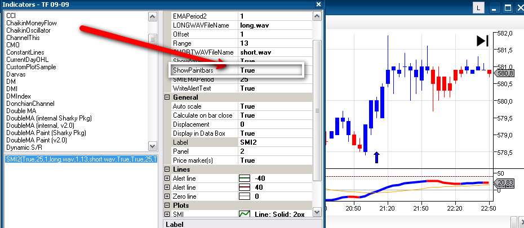Maximize the chart window
524x228 pixels.
click(508, 8)
